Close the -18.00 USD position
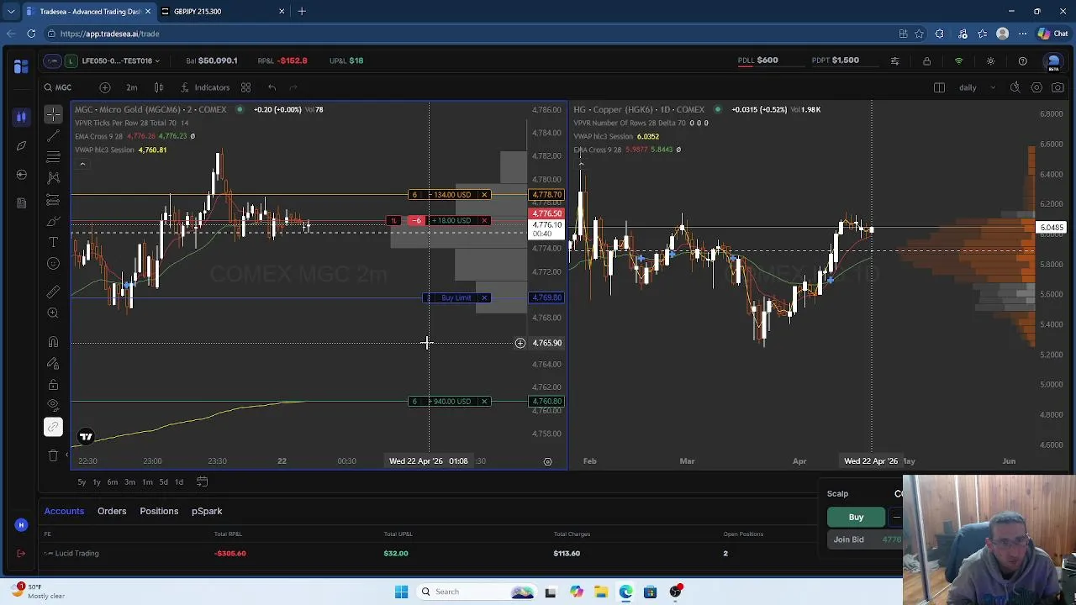Image resolution: width=1076 pixels, height=605 pixels. point(484,220)
